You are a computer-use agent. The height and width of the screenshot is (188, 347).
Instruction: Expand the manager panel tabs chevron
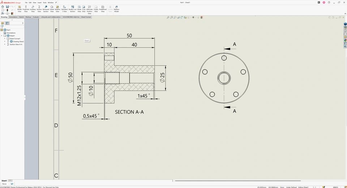pos(22,23)
